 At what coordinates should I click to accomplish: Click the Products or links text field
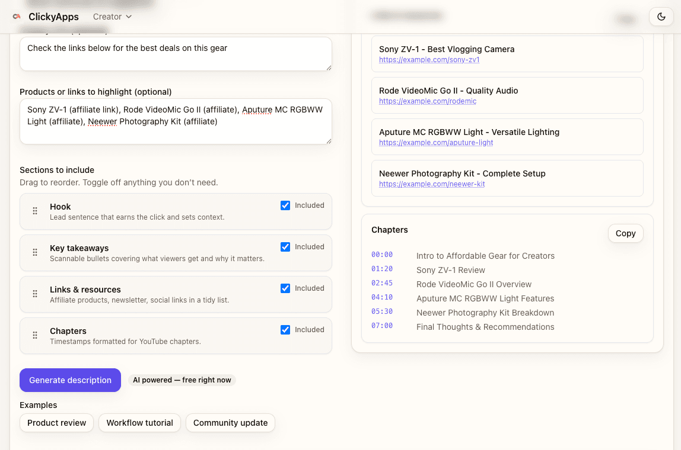coord(176,121)
